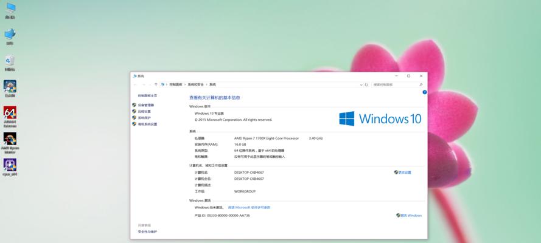The height and width of the screenshot is (243, 541).
Task: Minimize the System window
Action: click(396, 76)
